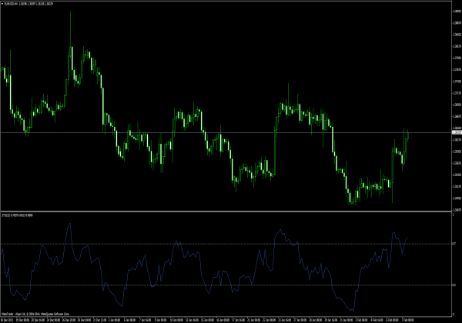Click the tallest candlestick wick on the chart
This screenshot has width=462, height=323.
point(70,29)
